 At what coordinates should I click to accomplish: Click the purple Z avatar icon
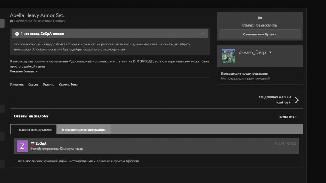pos(22,146)
